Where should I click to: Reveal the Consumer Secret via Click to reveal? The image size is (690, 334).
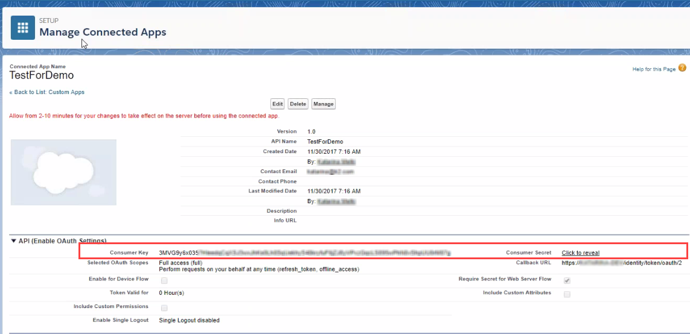tap(580, 253)
